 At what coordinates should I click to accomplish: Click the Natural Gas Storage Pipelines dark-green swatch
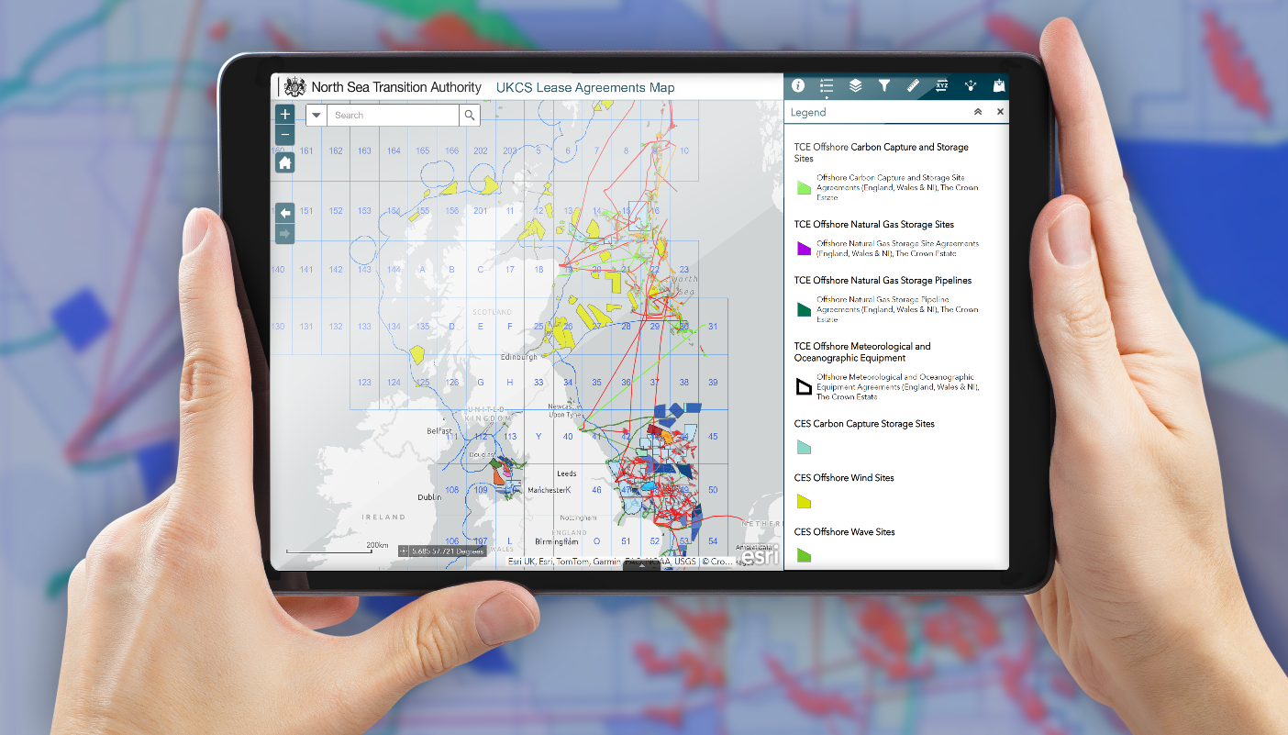click(x=804, y=309)
